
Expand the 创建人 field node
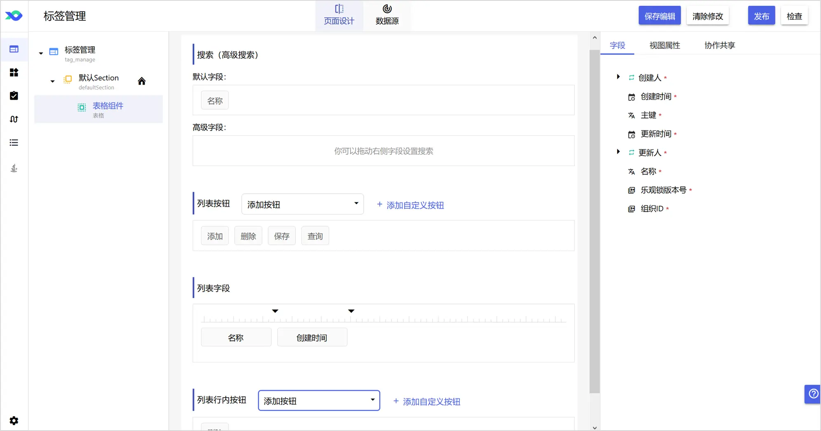(618, 77)
